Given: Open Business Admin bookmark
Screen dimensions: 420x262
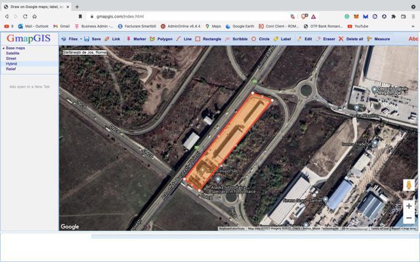Looking at the screenshot, I should [x=94, y=26].
